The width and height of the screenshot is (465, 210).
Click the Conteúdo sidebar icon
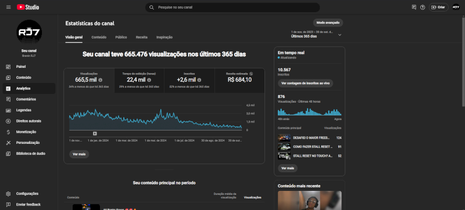coord(8,78)
